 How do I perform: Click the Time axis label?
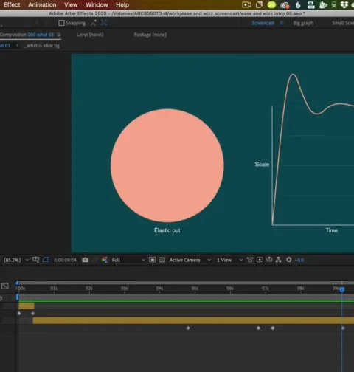point(332,230)
